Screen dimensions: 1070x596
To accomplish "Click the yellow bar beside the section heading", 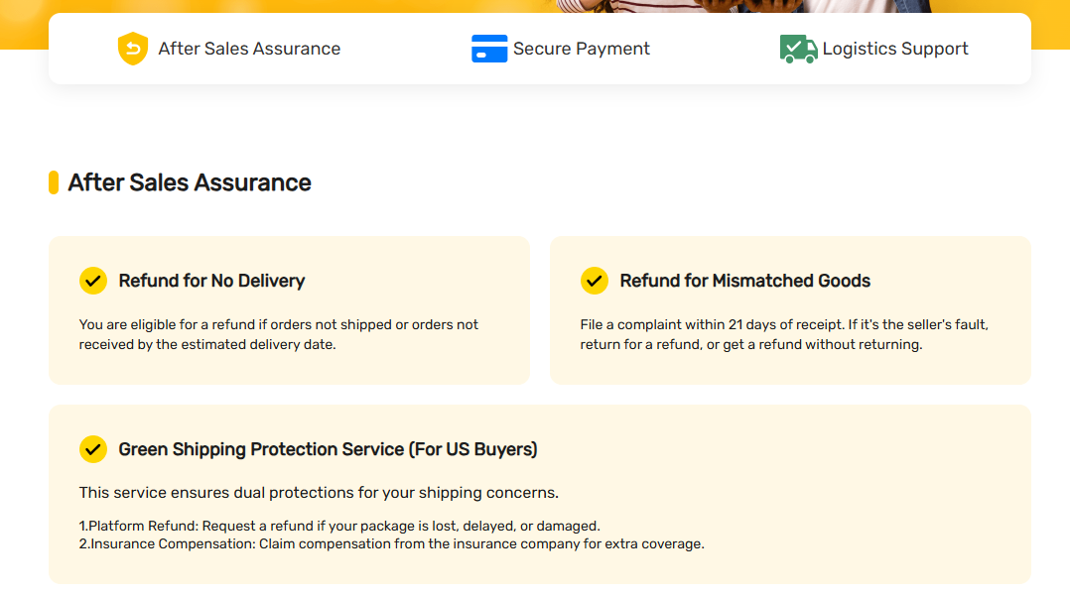I will pyautogui.click(x=54, y=182).
